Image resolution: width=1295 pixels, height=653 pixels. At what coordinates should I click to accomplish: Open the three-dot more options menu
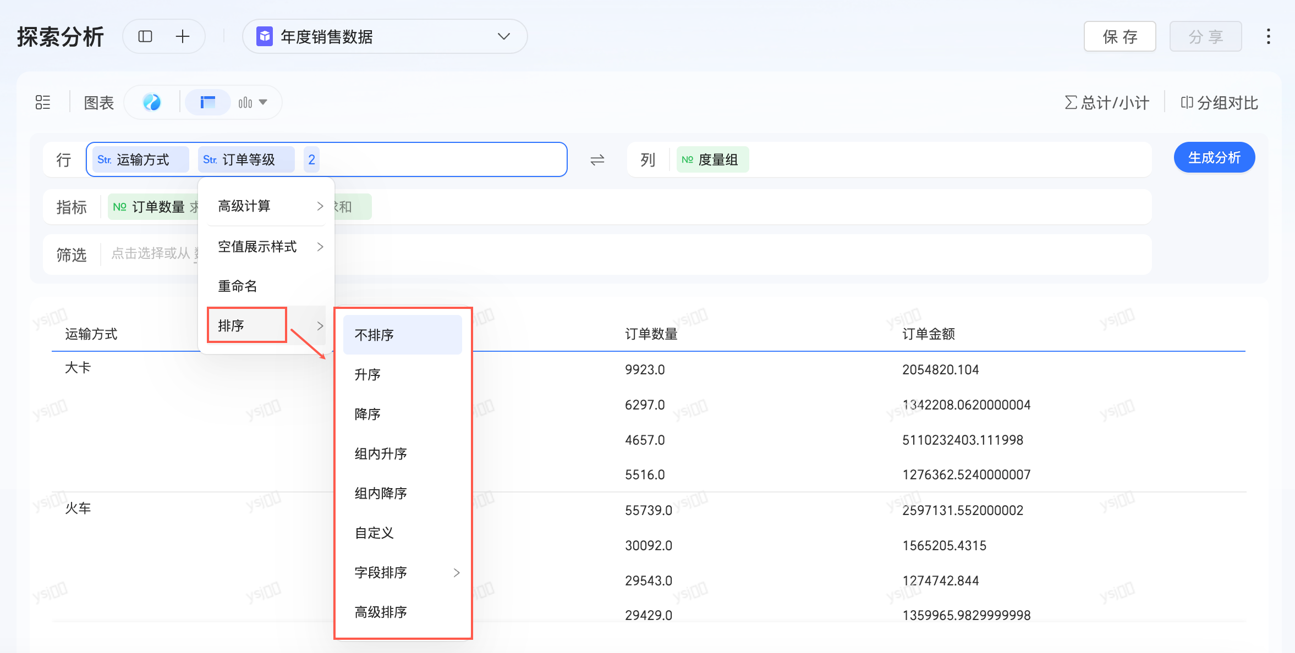click(1268, 37)
